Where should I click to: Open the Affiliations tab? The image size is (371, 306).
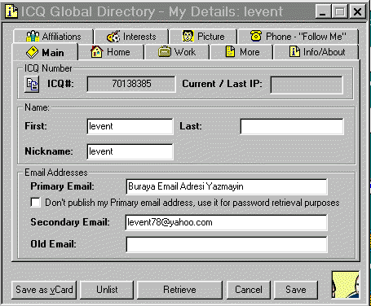click(x=53, y=37)
